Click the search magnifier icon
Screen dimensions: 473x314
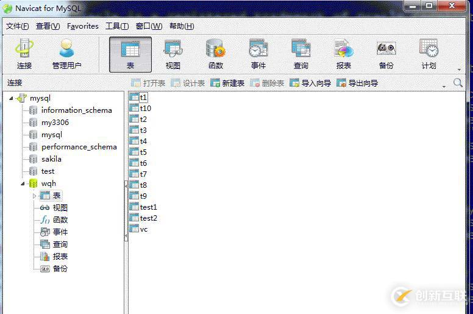(x=458, y=83)
